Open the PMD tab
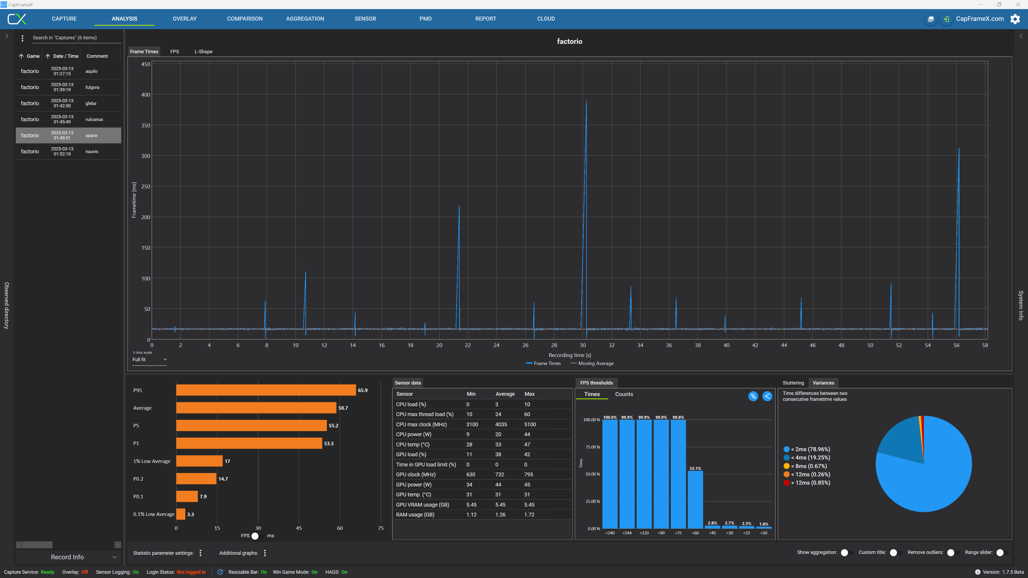The height and width of the screenshot is (578, 1028). (426, 19)
